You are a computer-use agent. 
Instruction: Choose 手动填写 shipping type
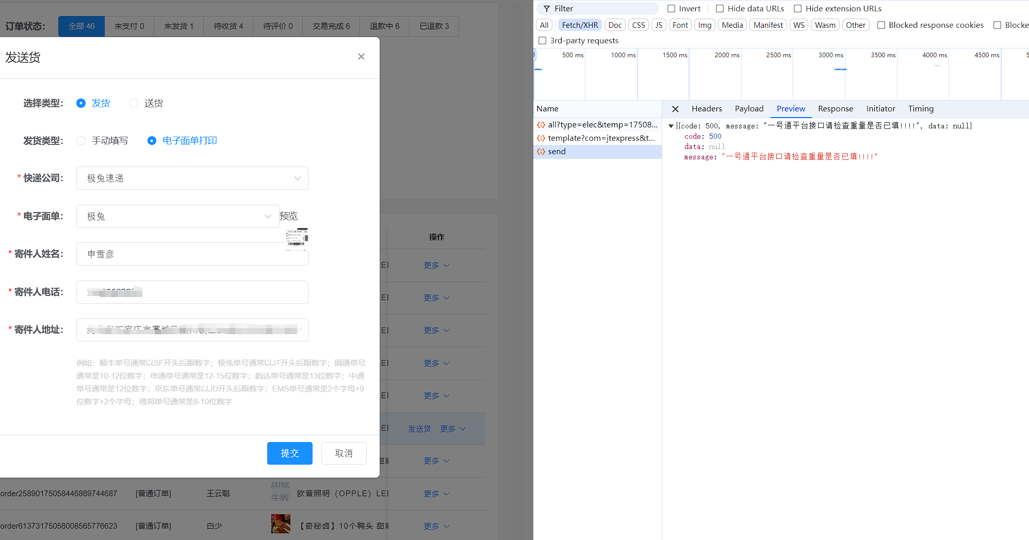click(x=102, y=141)
